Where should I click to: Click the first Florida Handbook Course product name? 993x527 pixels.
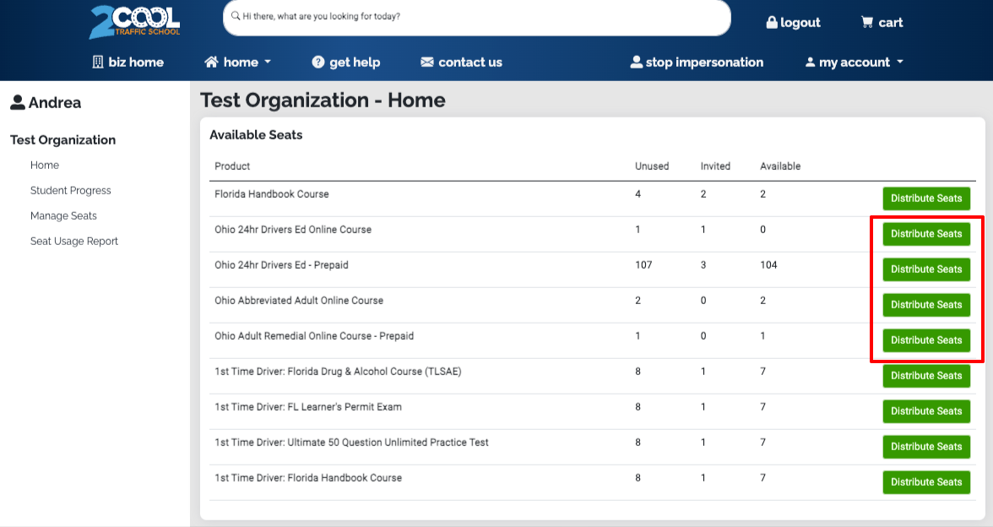tap(272, 194)
